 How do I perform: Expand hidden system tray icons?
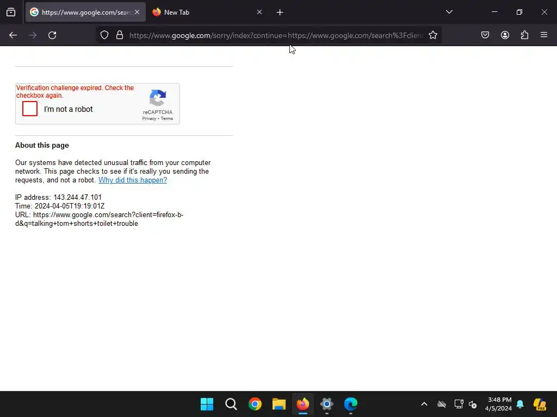424,404
